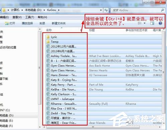
Task: Click the file list vertical scrollbar thumb
Action: [x=164, y=72]
